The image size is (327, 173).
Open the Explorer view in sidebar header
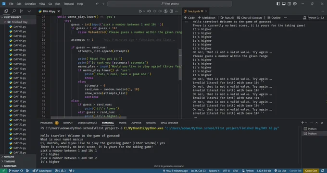(6, 11)
